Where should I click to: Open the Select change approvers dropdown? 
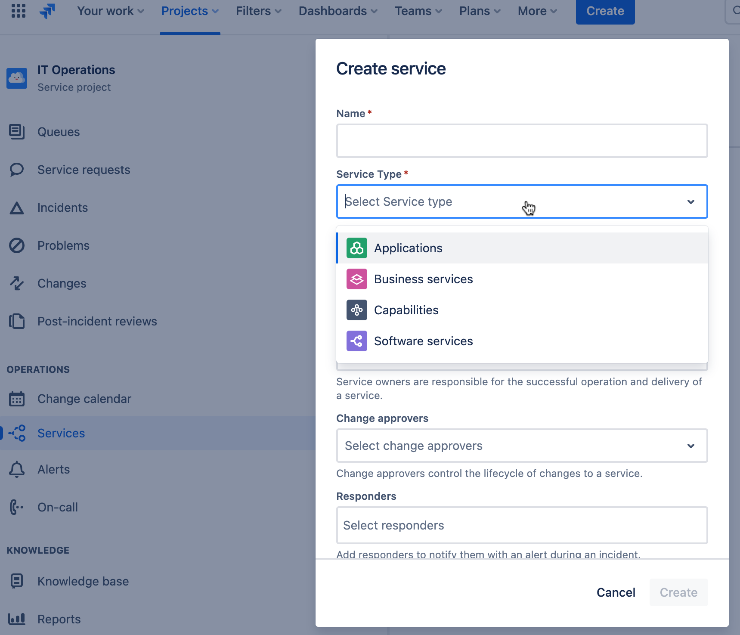[x=522, y=446]
